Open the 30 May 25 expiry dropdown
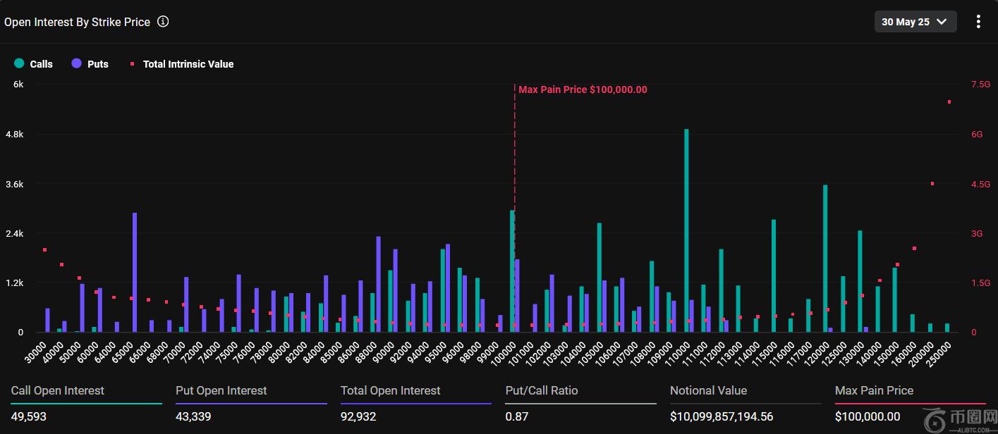Image resolution: width=998 pixels, height=434 pixels. [x=915, y=22]
